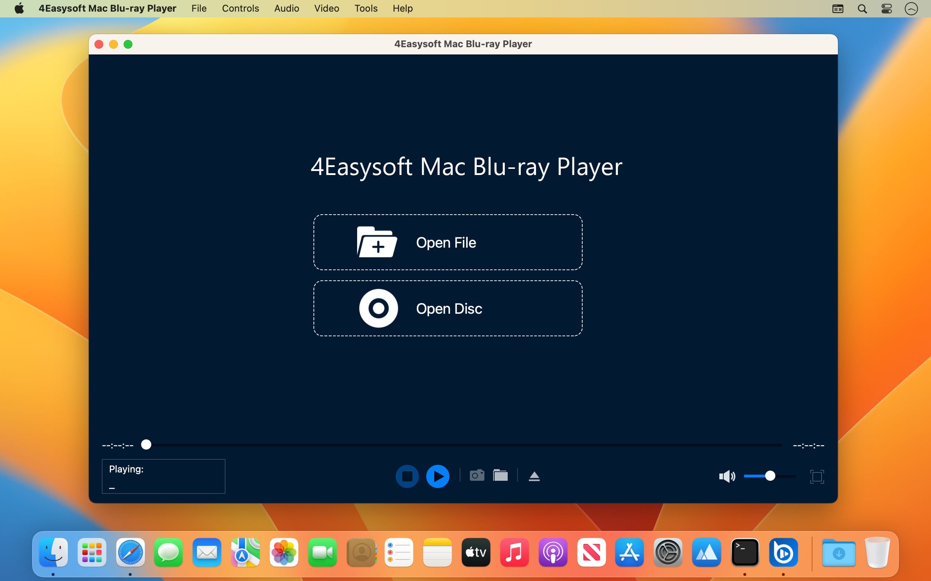Take a snapshot with camera icon
The height and width of the screenshot is (581, 931).
477,475
